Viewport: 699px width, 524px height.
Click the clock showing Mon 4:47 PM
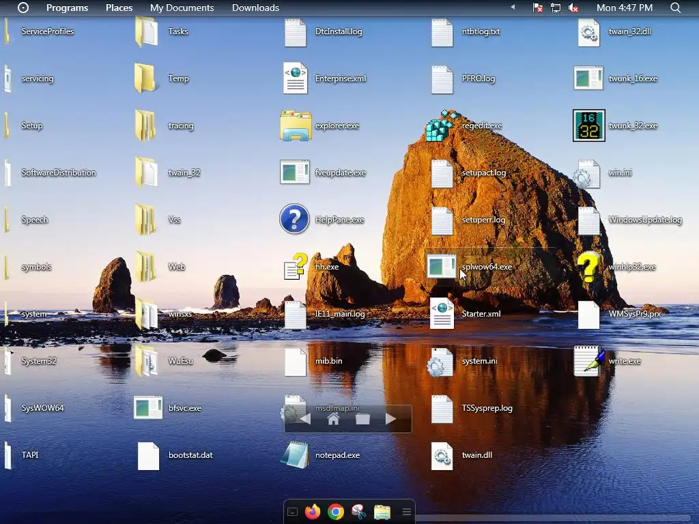pos(625,8)
